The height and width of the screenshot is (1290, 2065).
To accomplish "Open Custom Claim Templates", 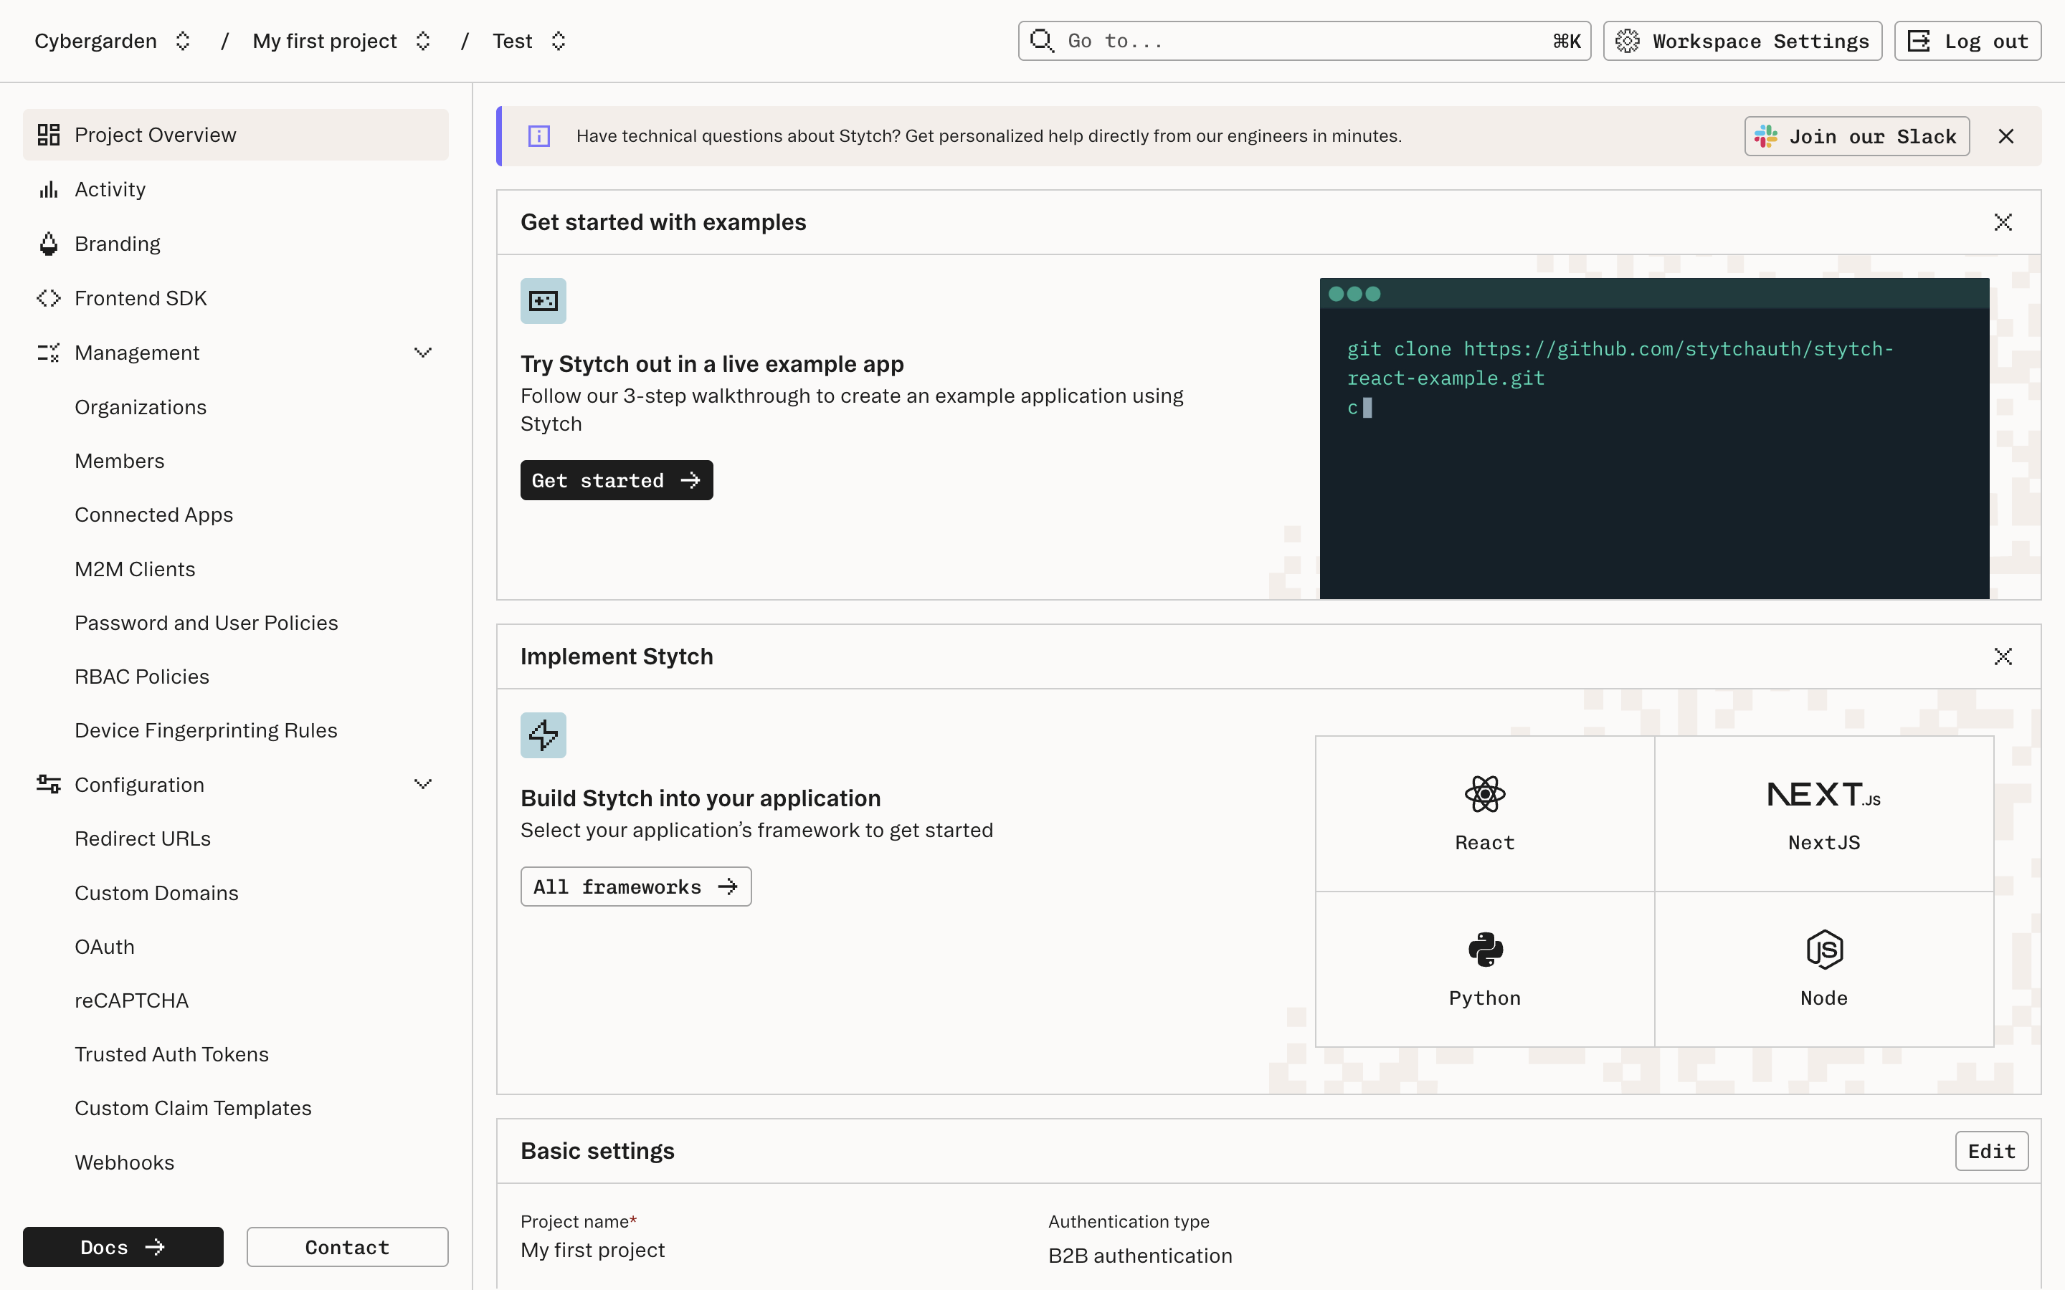I will [193, 1108].
